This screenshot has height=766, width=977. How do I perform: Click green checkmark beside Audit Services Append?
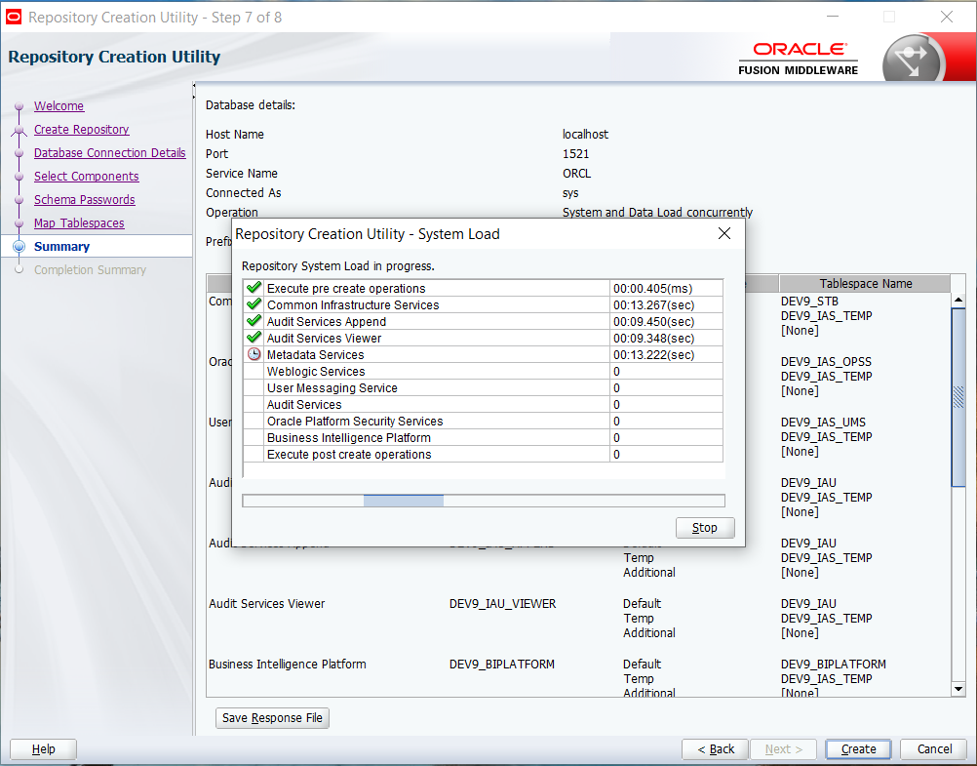254,321
